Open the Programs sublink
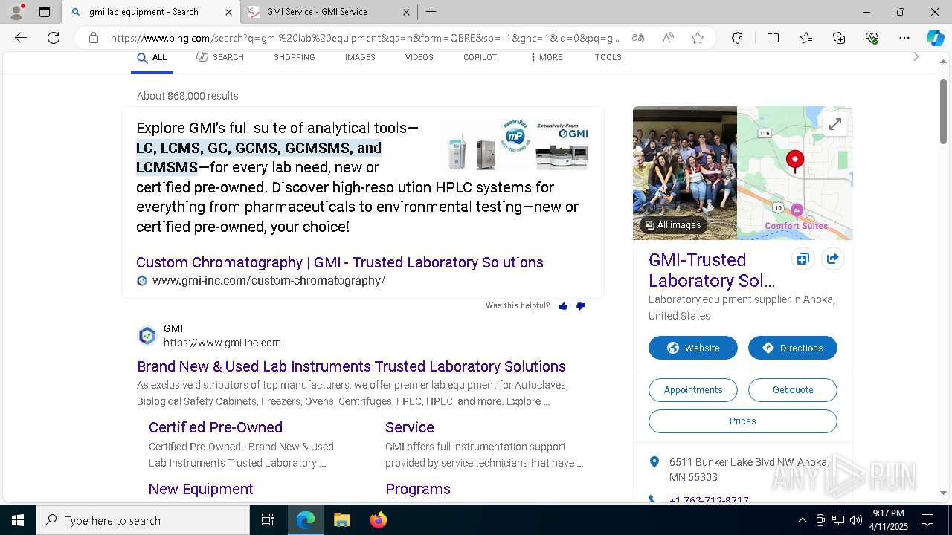 pos(418,489)
